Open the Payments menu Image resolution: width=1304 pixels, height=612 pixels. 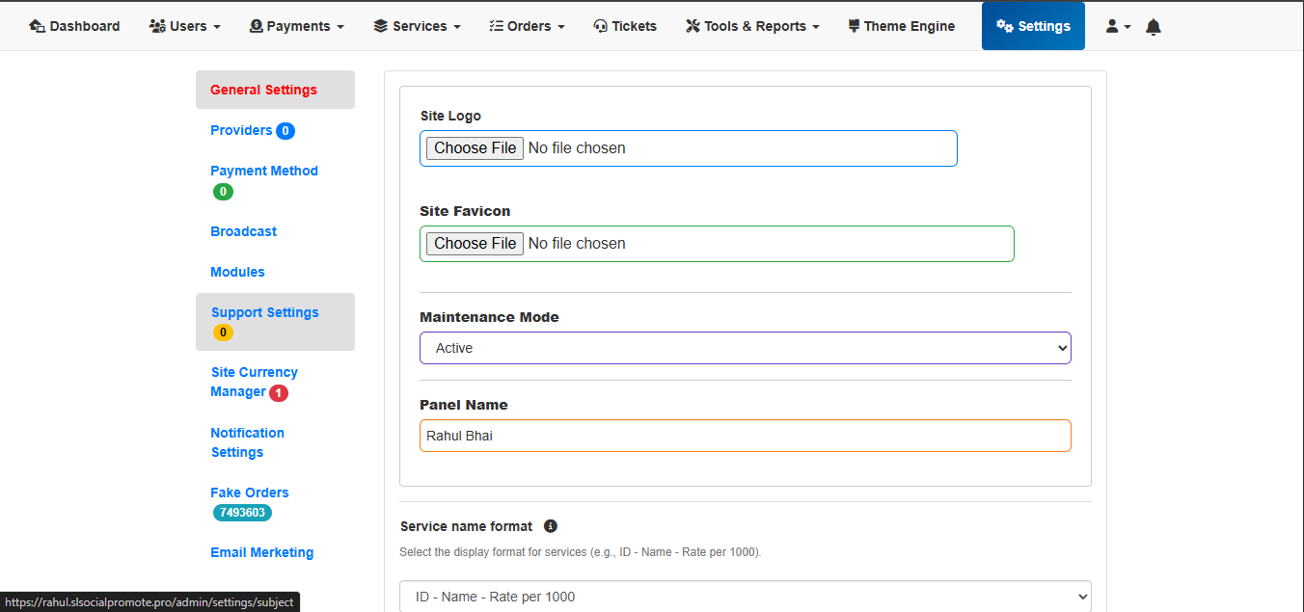click(296, 27)
